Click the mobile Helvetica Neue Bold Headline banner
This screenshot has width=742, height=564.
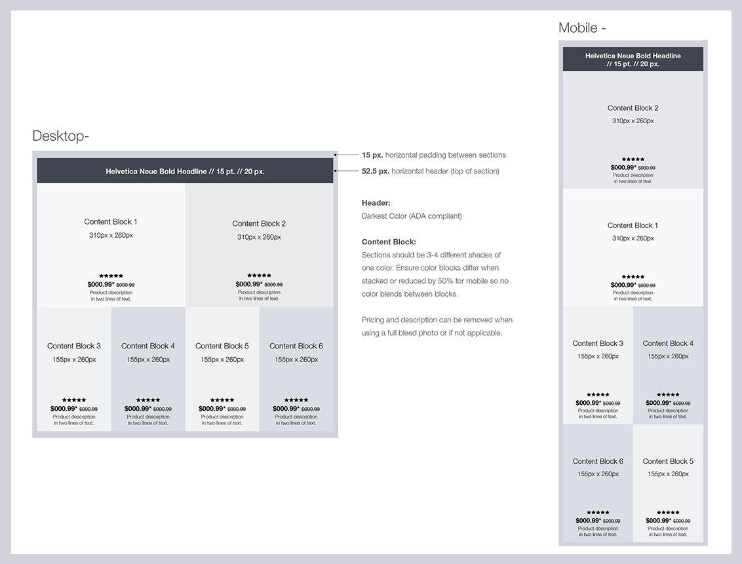(x=633, y=60)
